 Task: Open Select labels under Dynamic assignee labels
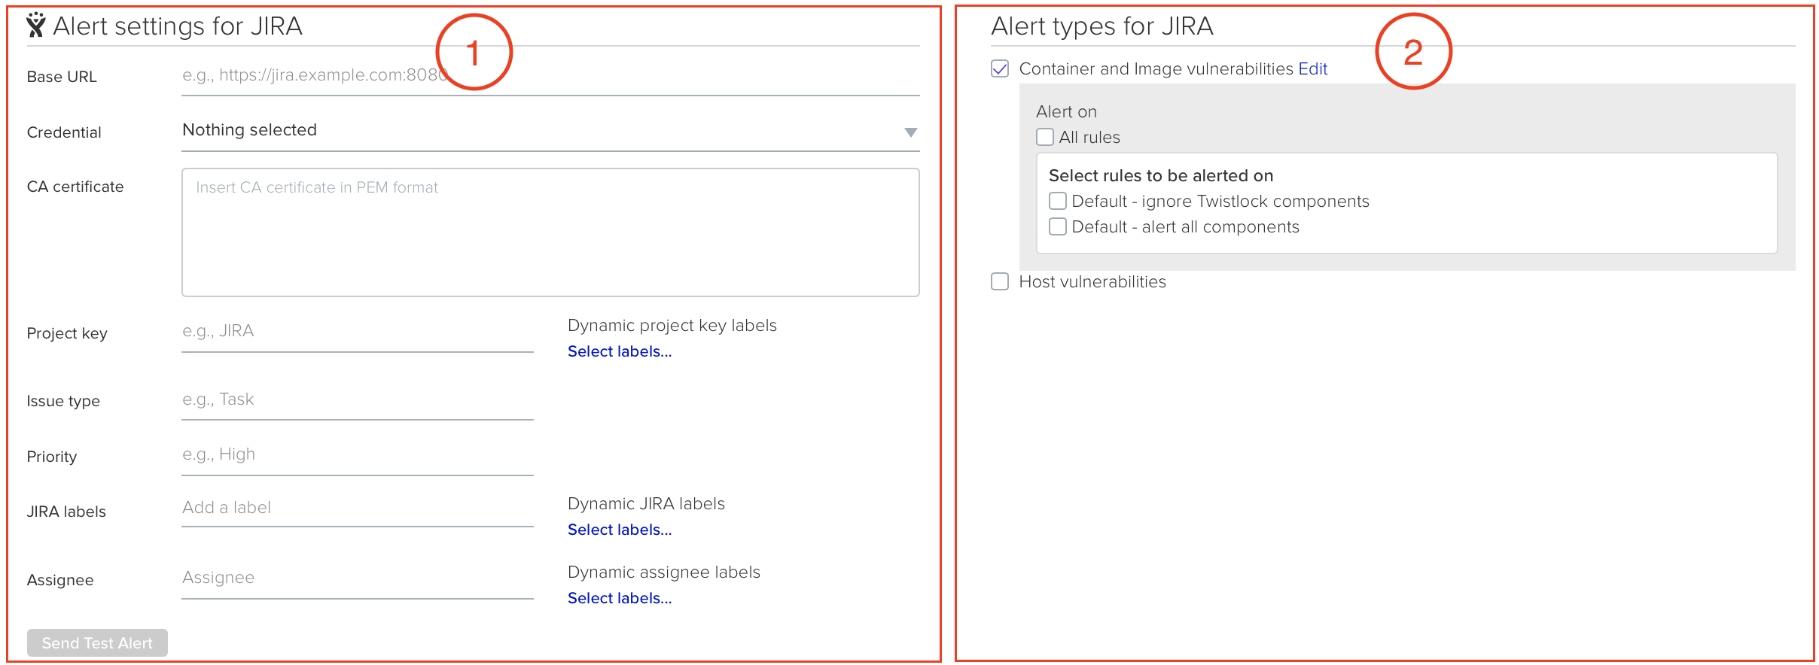coord(620,598)
